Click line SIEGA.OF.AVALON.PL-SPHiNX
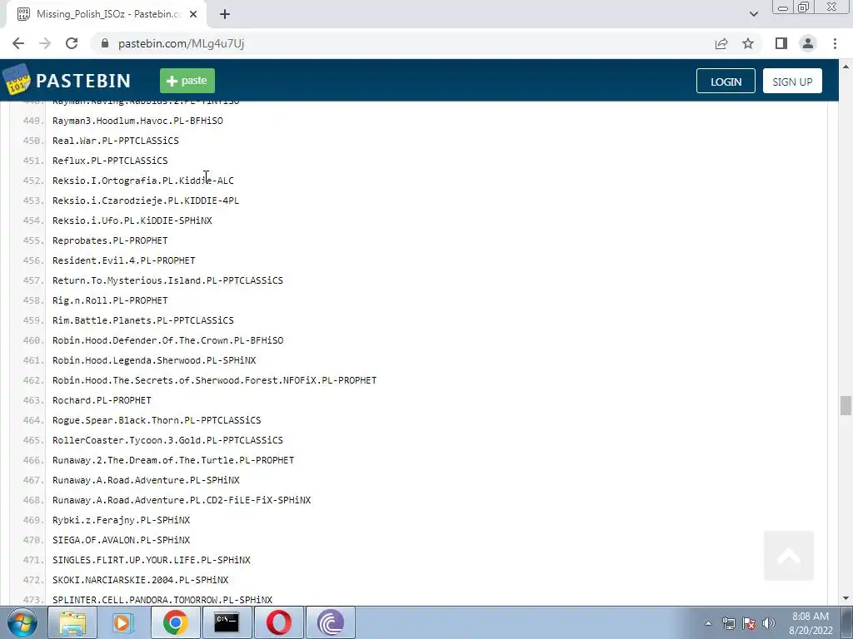The width and height of the screenshot is (853, 639). [122, 540]
